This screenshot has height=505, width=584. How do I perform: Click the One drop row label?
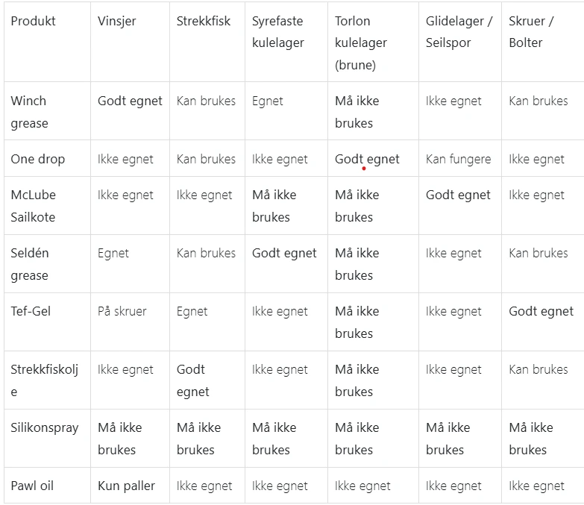point(37,159)
